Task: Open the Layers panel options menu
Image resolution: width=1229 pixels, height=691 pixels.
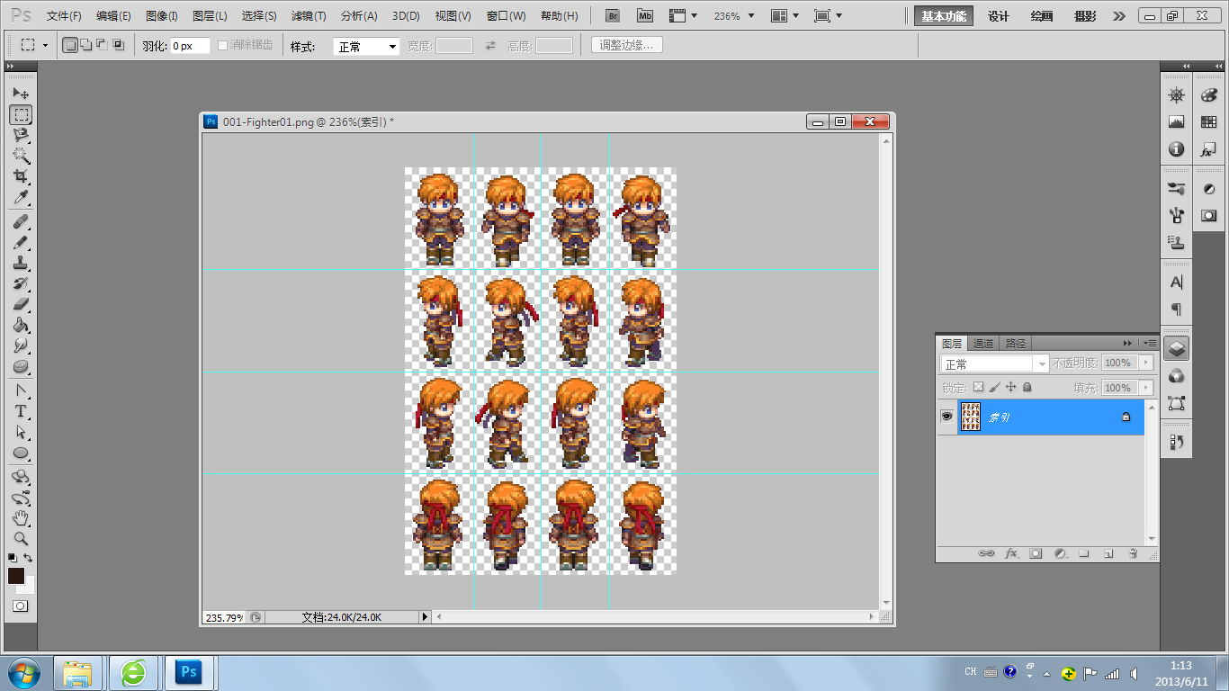Action: (1149, 343)
